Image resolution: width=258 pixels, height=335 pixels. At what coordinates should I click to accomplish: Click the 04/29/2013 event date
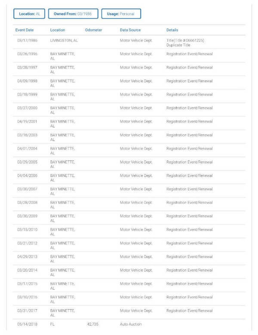pos(27,257)
